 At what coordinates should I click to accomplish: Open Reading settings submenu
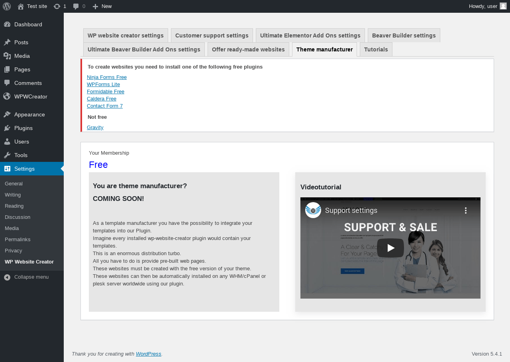32,206
